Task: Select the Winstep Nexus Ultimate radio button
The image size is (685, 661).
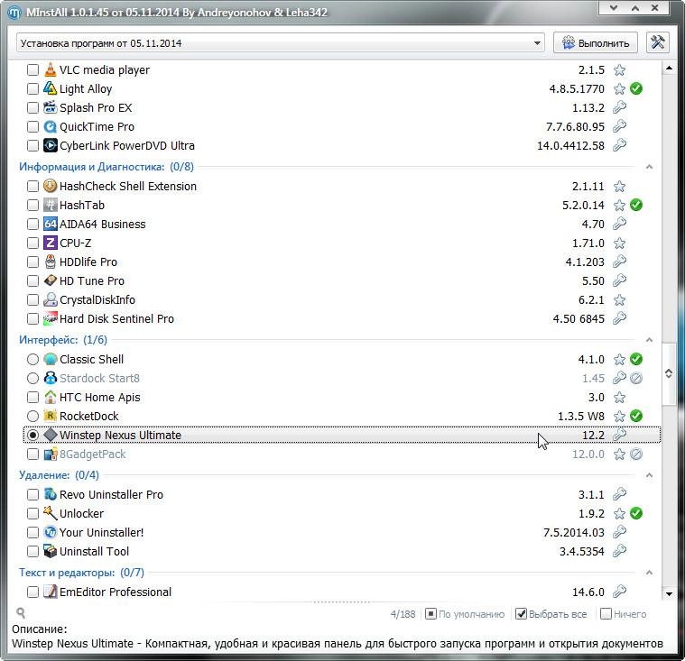Action: 32,436
